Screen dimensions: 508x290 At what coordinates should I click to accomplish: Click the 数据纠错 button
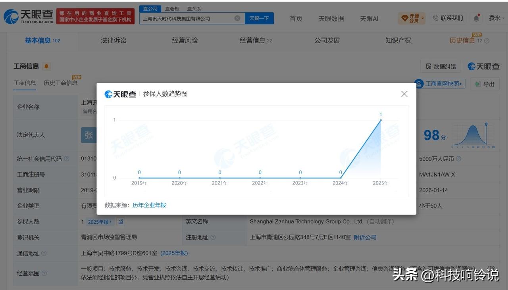click(x=441, y=66)
